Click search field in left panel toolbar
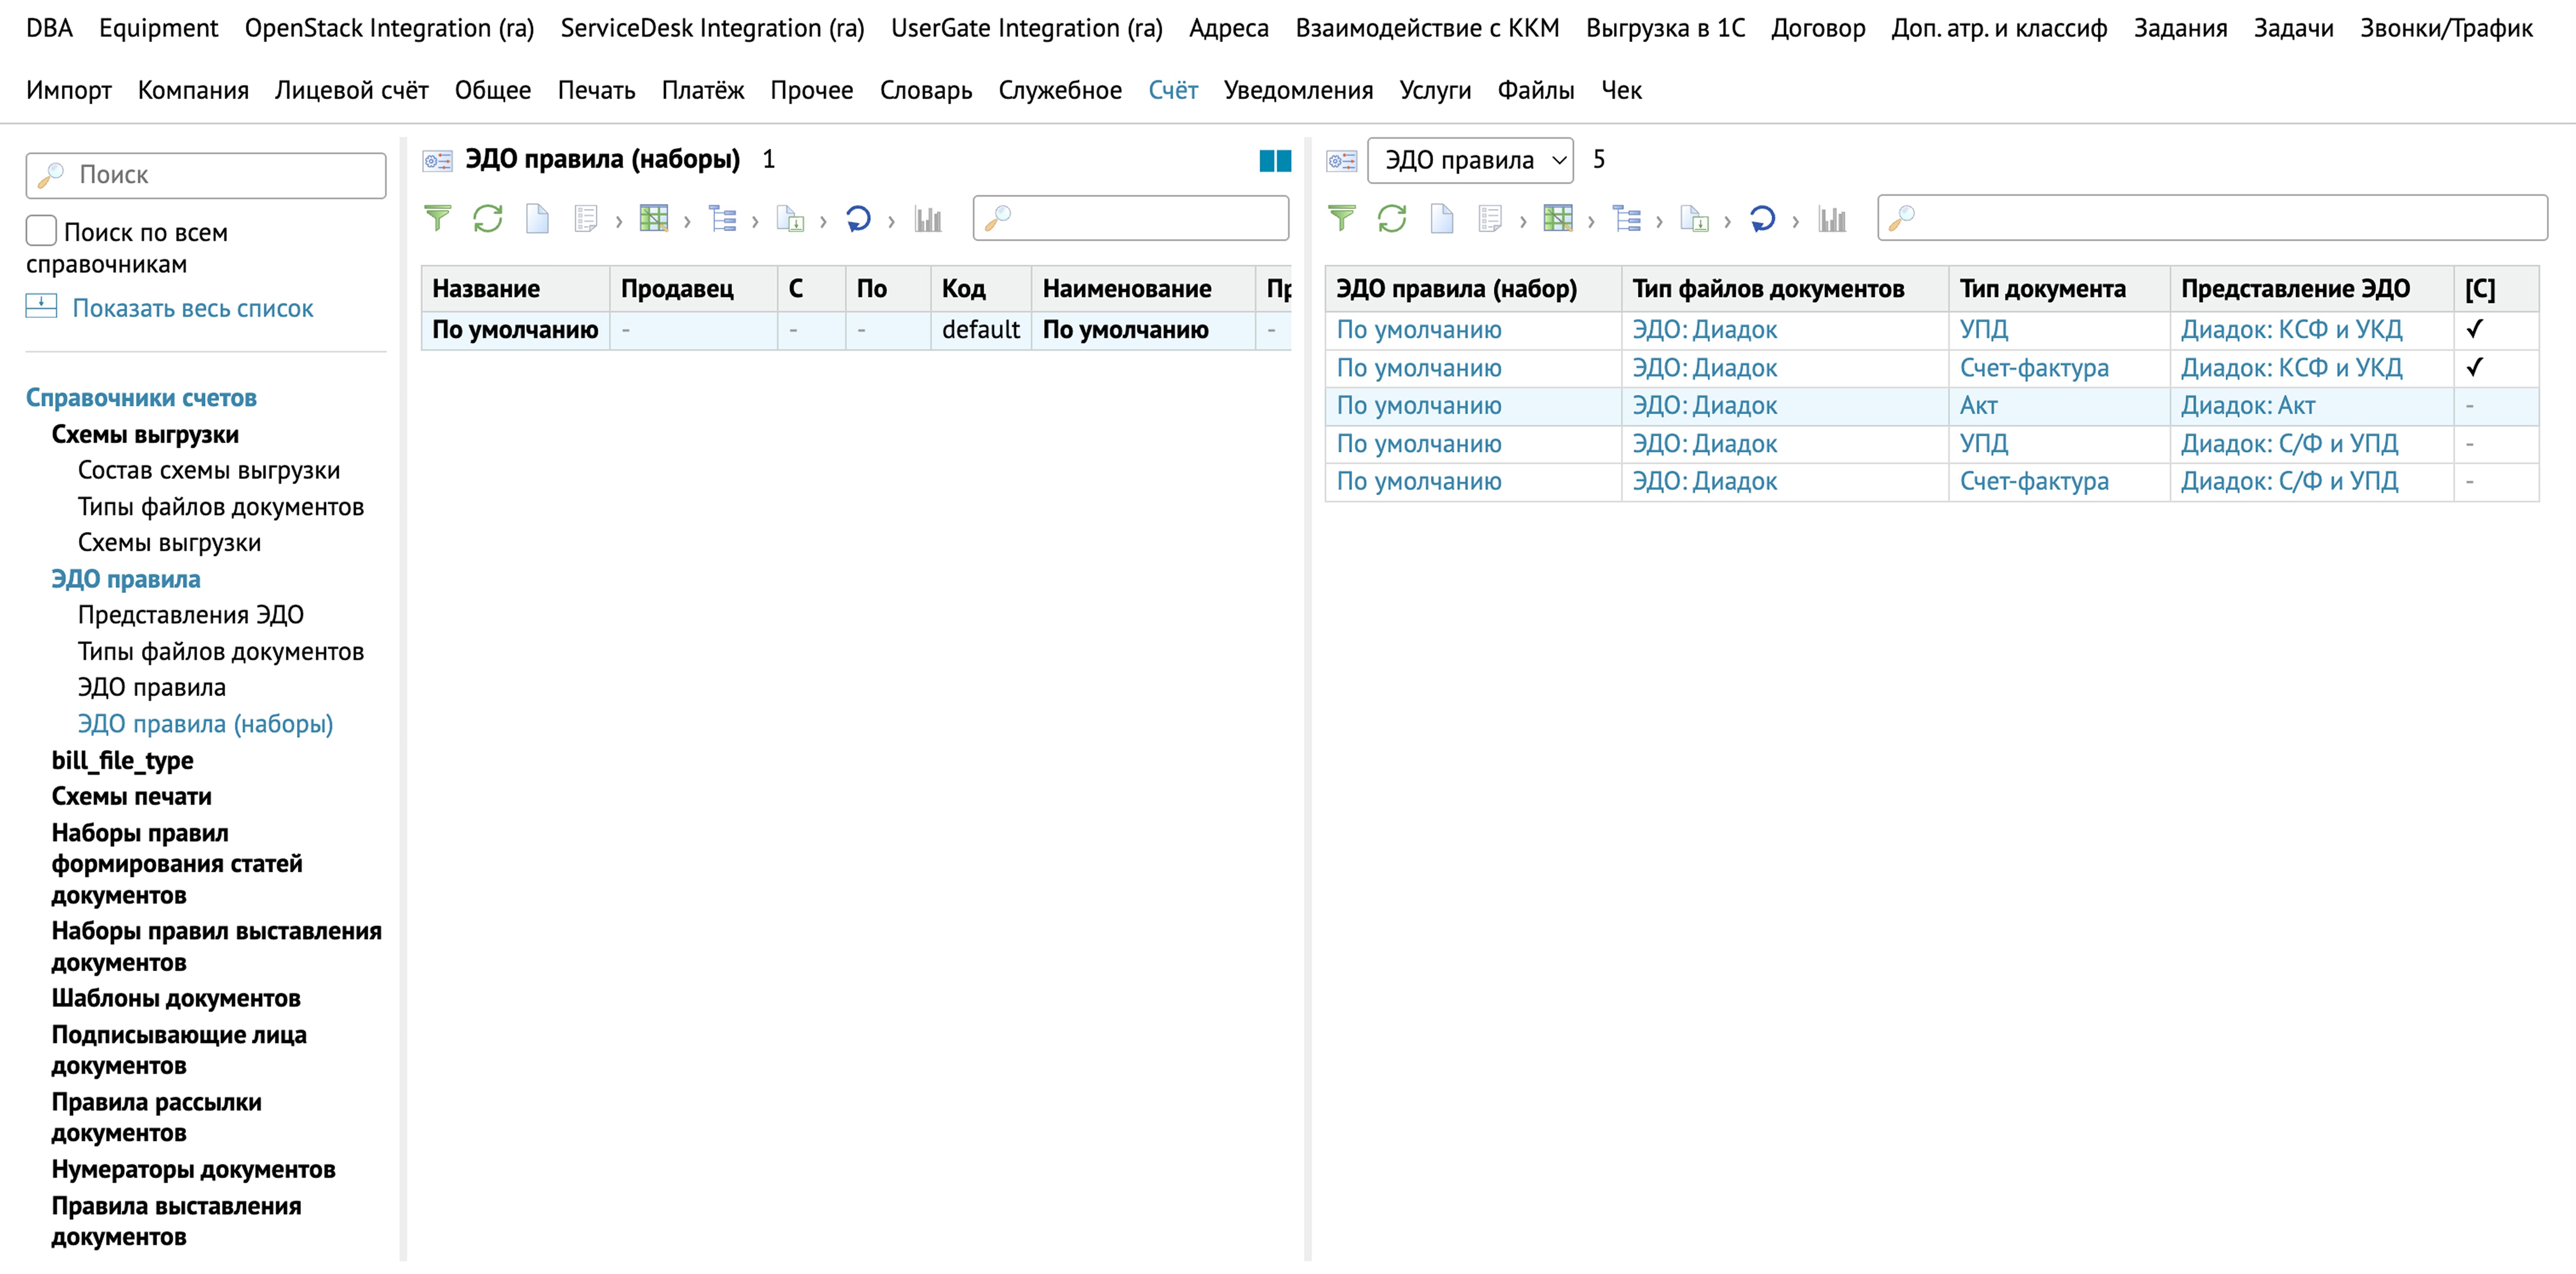Screen dimensions: 2576x1274 point(1130,218)
